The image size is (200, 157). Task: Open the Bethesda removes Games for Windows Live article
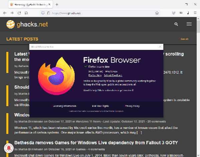point(96,143)
